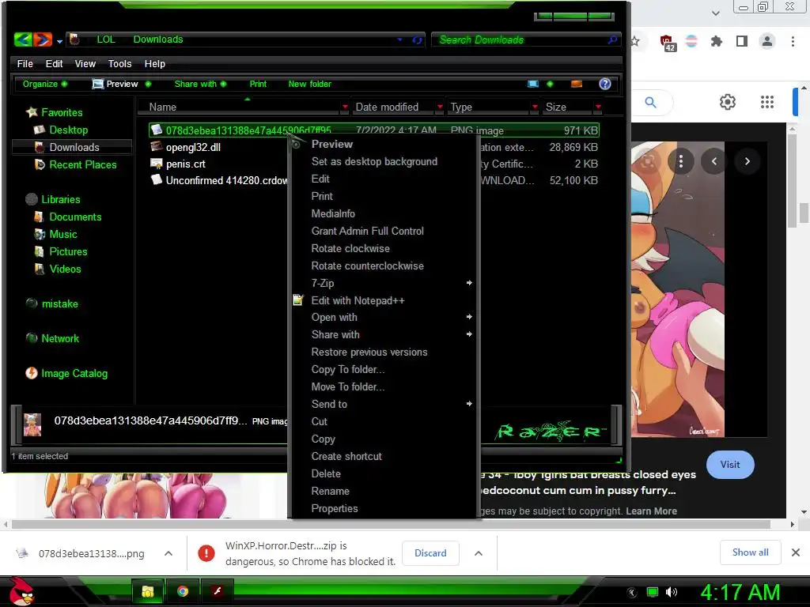
Task: Open the Share with toolbar dropdown
Action: coord(200,84)
